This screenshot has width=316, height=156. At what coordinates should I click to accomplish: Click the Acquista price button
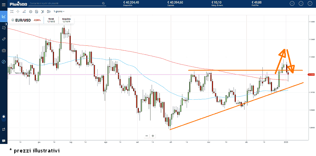tap(66, 20)
